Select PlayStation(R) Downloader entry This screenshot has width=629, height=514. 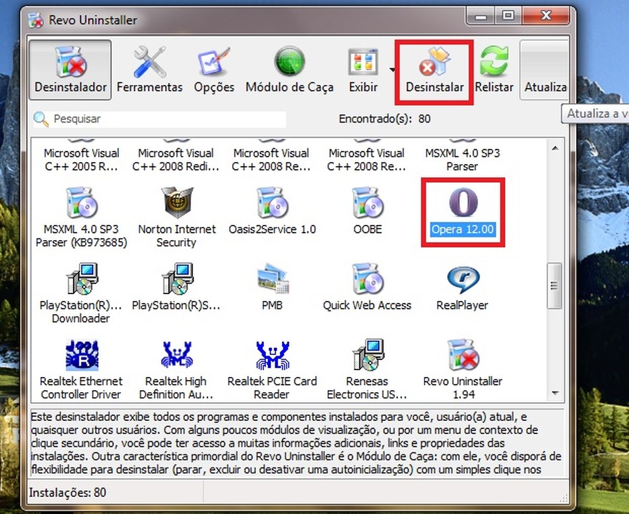click(81, 293)
